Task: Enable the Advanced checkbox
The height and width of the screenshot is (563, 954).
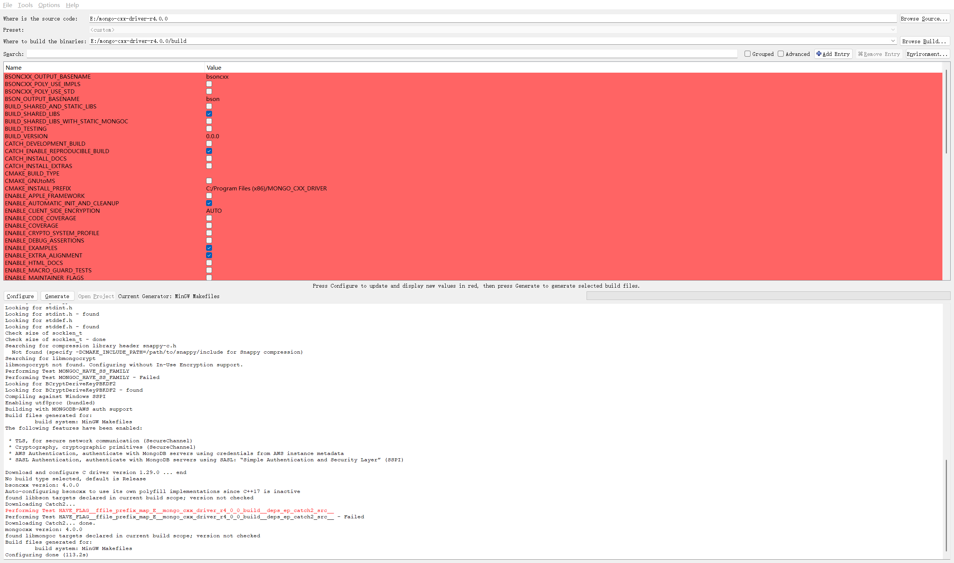Action: coord(781,54)
